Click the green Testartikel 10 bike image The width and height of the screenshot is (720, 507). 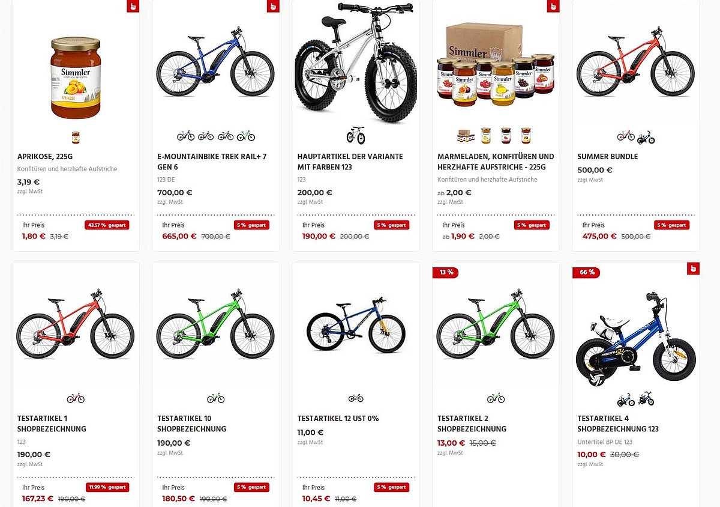coord(215,327)
